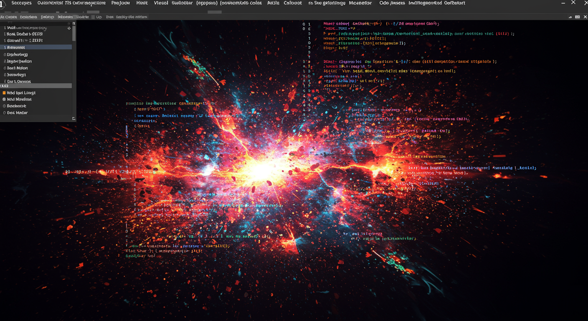
Task: Click the panel dismiss icon at the secondary toolbar's end
Action: [585, 17]
